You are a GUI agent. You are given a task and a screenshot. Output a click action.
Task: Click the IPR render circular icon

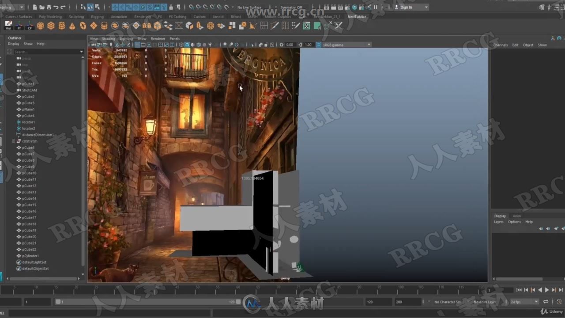pos(354,7)
